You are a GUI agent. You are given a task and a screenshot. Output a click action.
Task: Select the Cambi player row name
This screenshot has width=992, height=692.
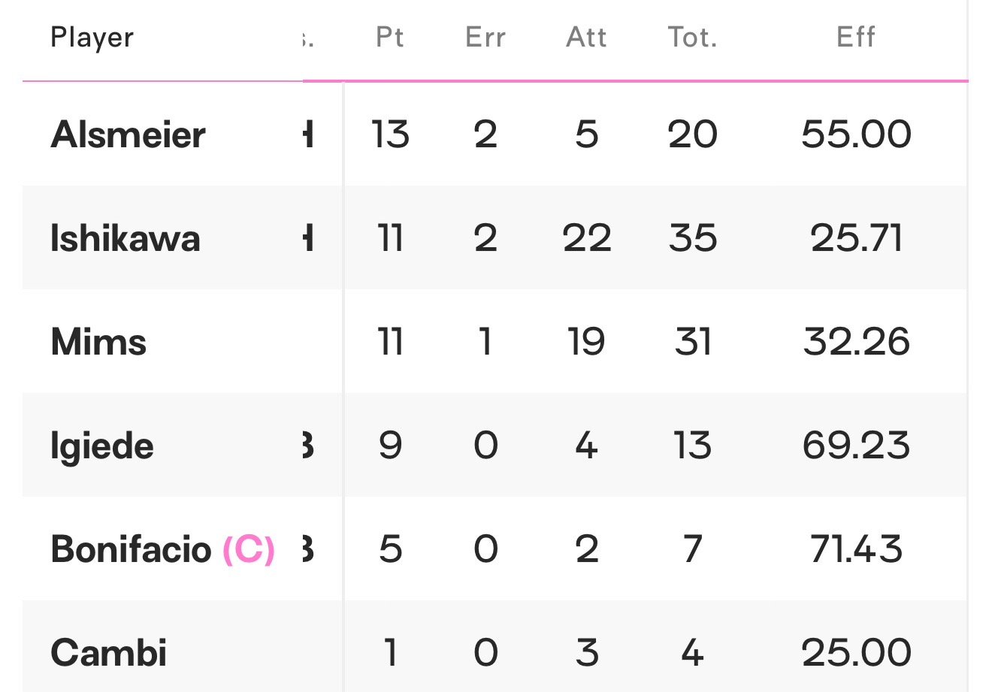[x=108, y=653]
